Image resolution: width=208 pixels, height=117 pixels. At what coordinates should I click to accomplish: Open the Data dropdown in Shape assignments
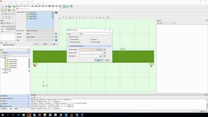coord(40,40)
